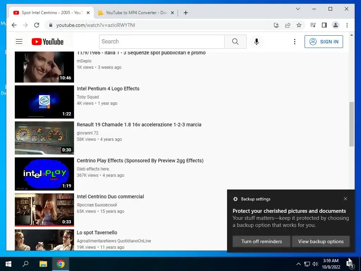Switch to YouTube to MP4 Converter tab
Image resolution: width=361 pixels, height=271 pixels.
(x=136, y=13)
